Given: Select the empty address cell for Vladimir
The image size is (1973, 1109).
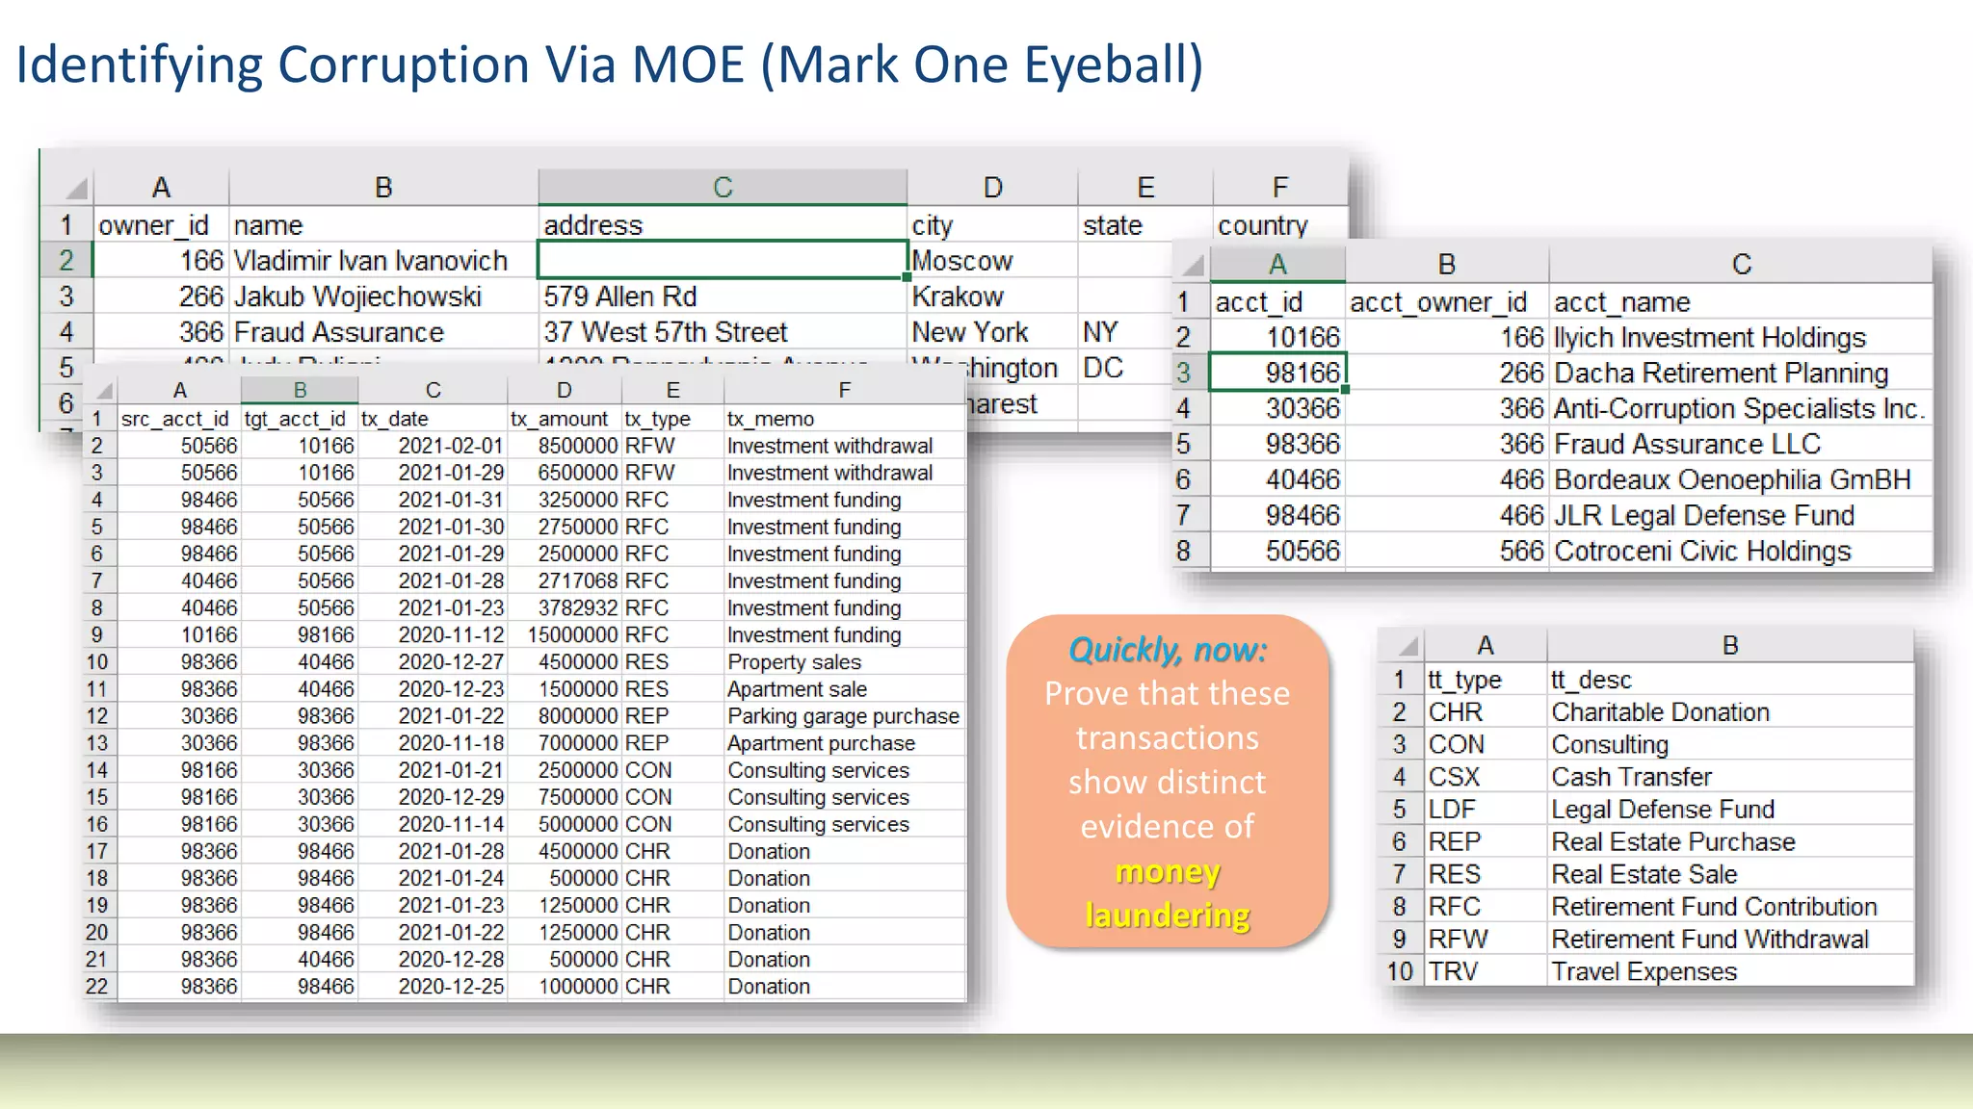Looking at the screenshot, I should pos(723,260).
